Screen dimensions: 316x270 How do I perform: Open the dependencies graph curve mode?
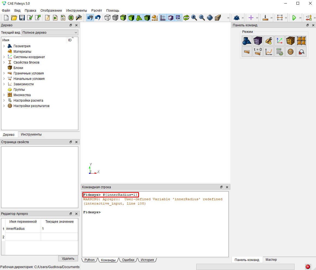[x=268, y=52]
